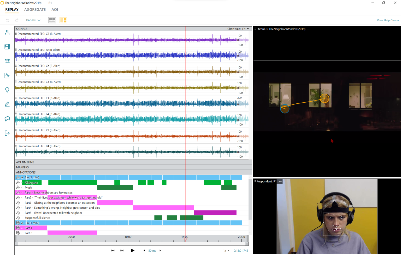Image resolution: width=401 pixels, height=255 pixels.
Task: Open the 1x playback speed dropdown
Action: click(226, 251)
